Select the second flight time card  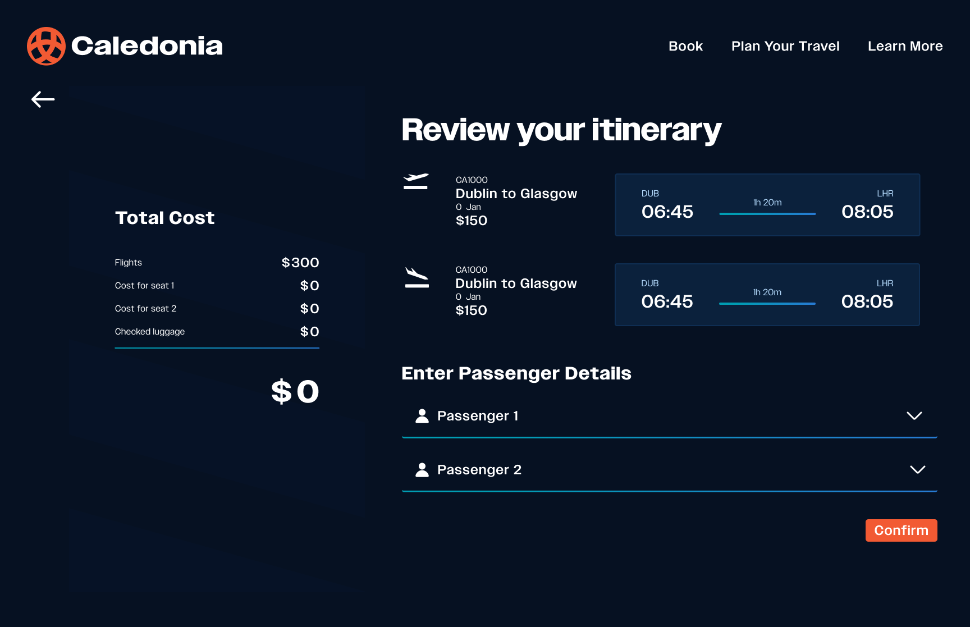coord(767,295)
